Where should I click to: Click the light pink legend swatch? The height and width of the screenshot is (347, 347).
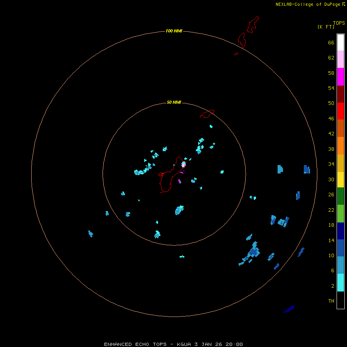point(340,59)
